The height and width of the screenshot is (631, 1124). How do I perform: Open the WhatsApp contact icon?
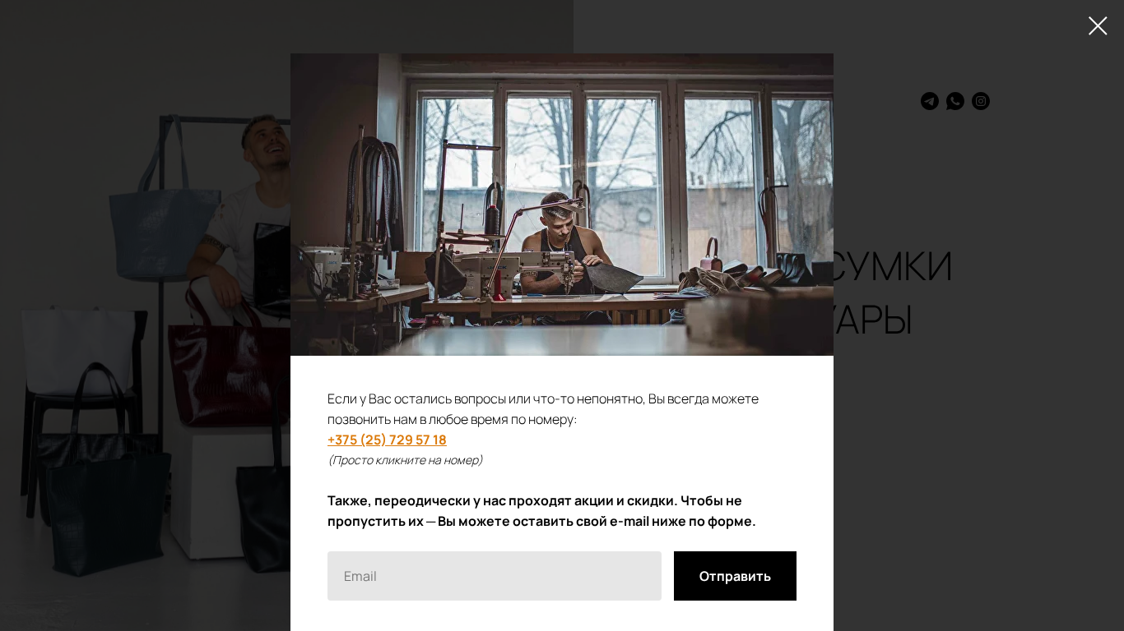[x=955, y=101]
